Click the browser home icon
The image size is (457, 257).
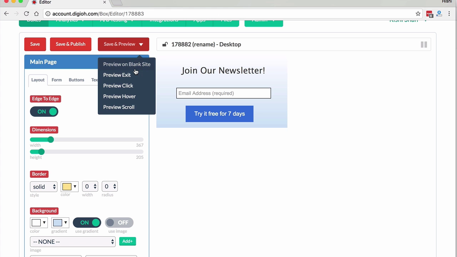[36, 14]
